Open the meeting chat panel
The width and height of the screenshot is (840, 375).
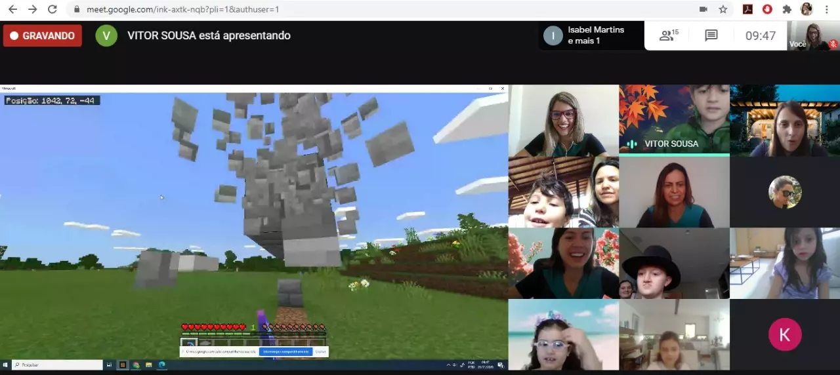click(x=711, y=35)
